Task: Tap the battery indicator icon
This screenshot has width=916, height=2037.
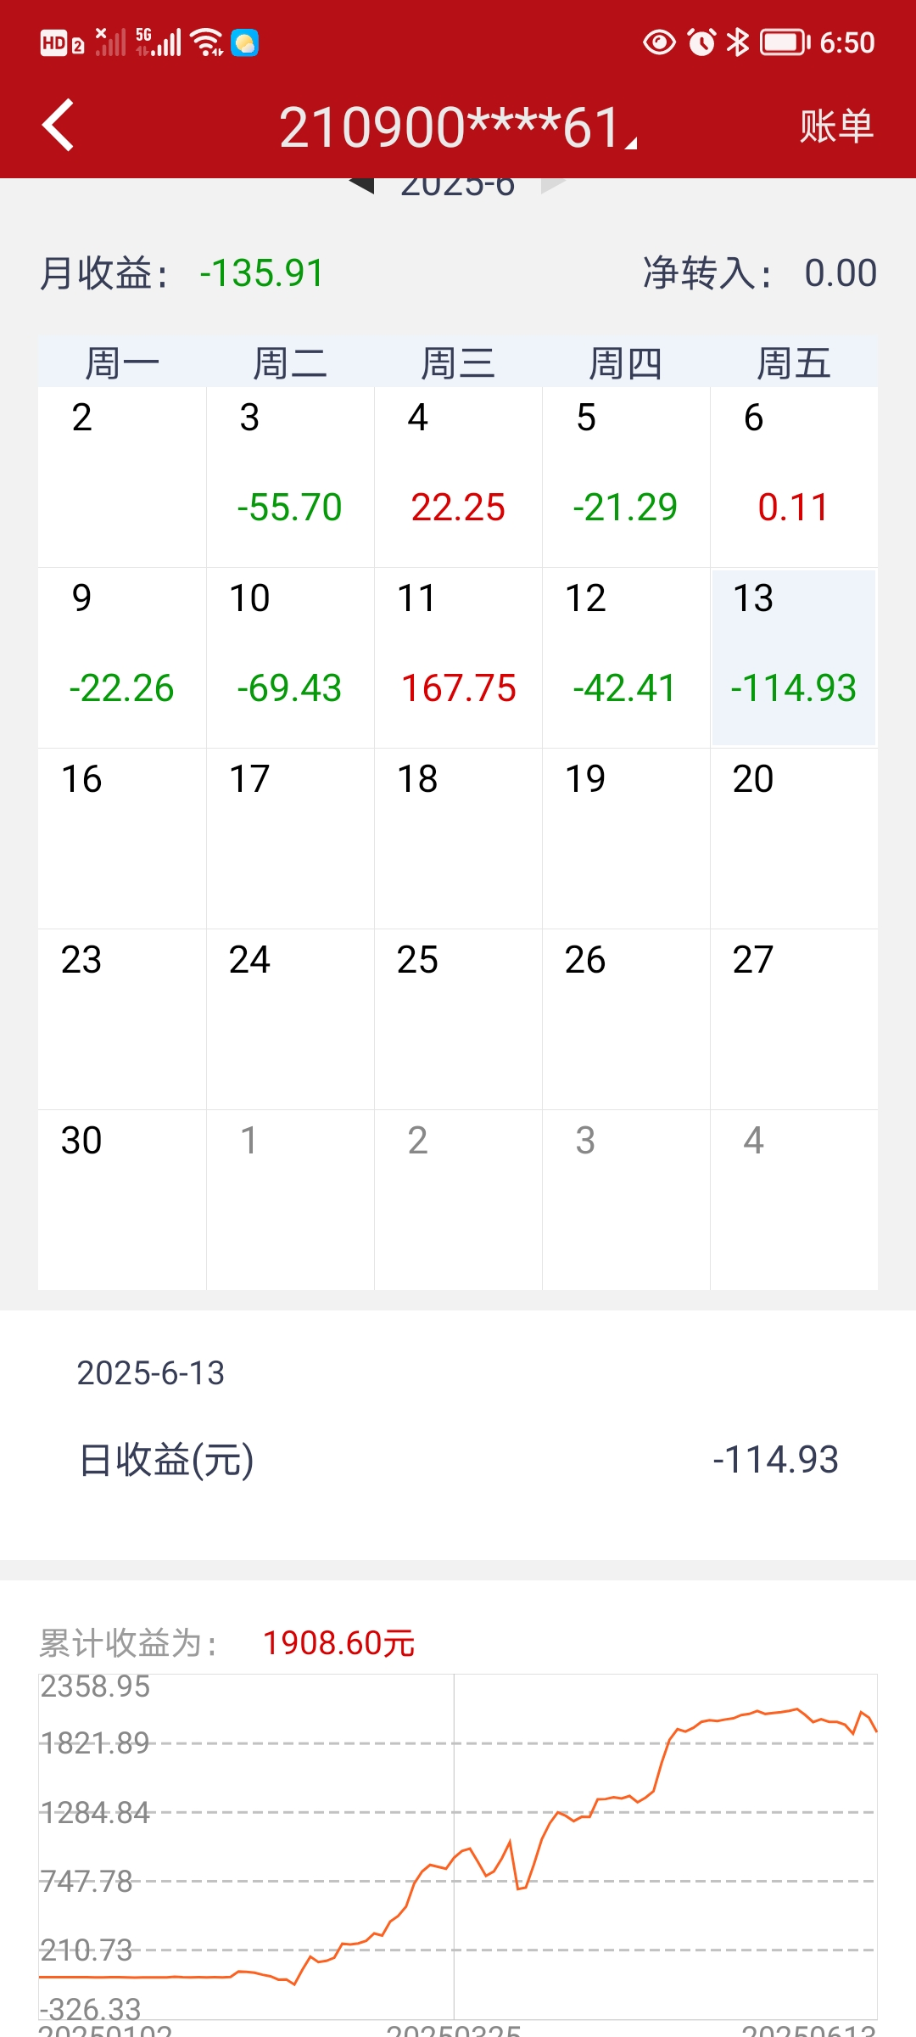Action: click(785, 42)
